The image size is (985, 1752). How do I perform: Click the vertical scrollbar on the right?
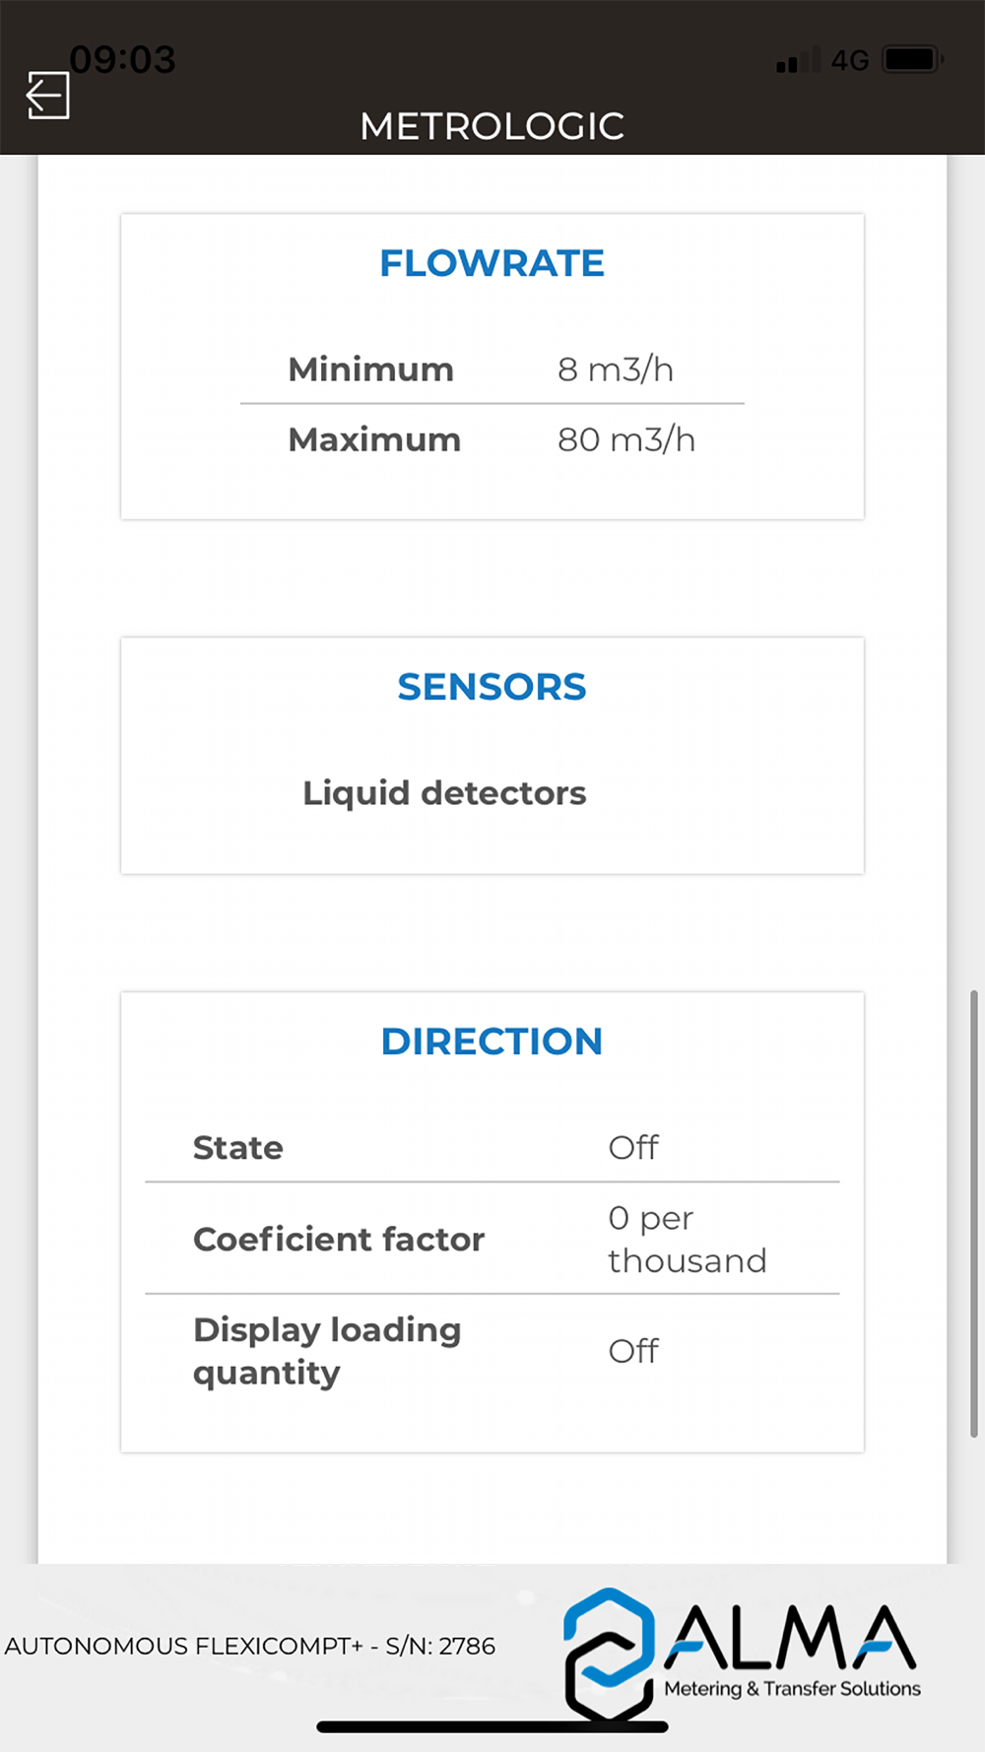point(973,1212)
